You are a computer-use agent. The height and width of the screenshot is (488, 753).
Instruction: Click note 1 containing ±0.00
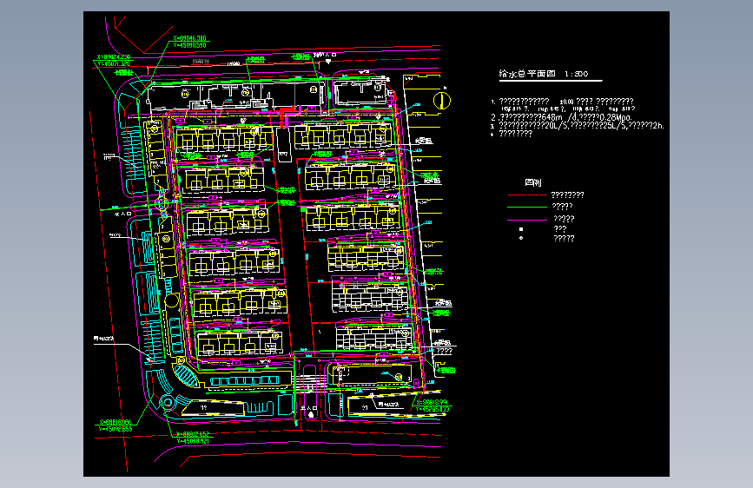(x=562, y=102)
